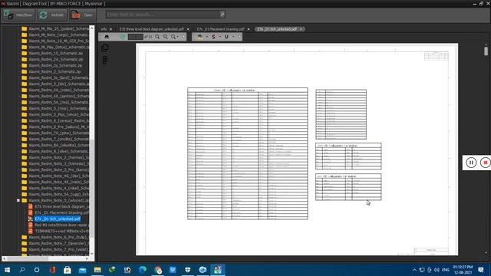Open the notification center icon in the tray
The height and width of the screenshot is (276, 491).
click(481, 270)
